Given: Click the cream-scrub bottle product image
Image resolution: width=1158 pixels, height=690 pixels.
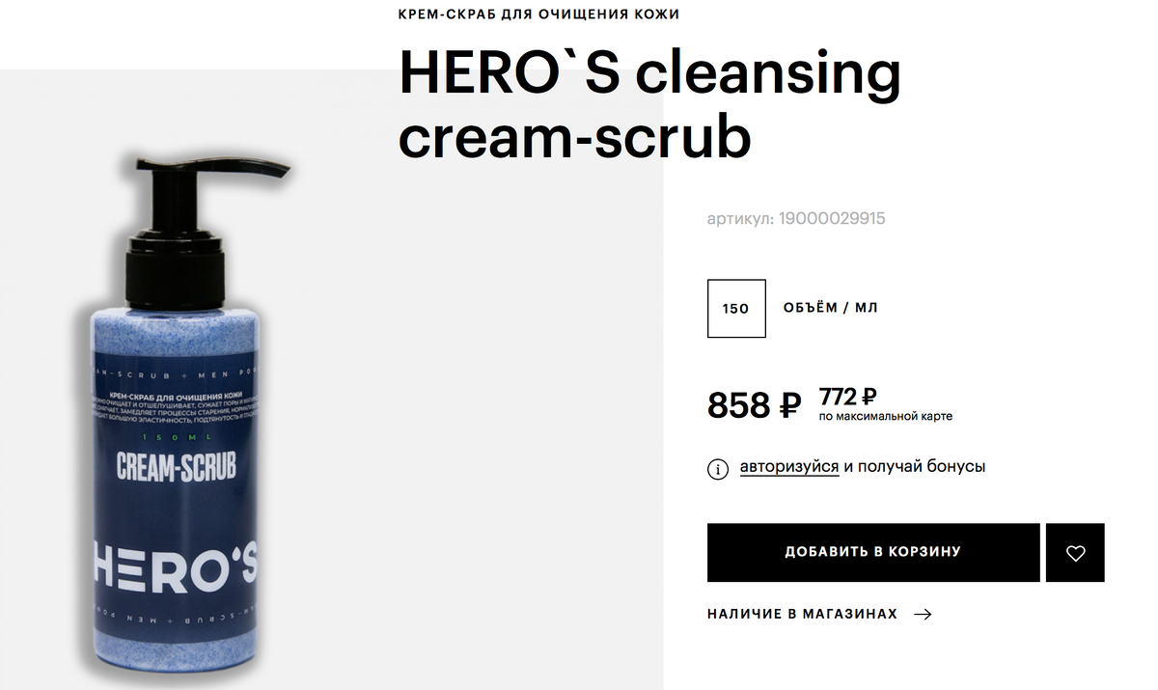Looking at the screenshot, I should [x=180, y=415].
